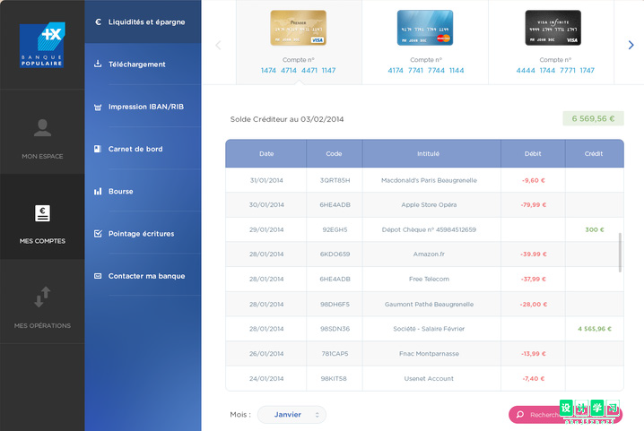Choose the blue MasterCard account
This screenshot has width=644, height=431.
pos(425,28)
